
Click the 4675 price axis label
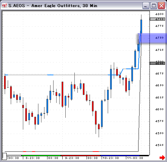point(159,74)
